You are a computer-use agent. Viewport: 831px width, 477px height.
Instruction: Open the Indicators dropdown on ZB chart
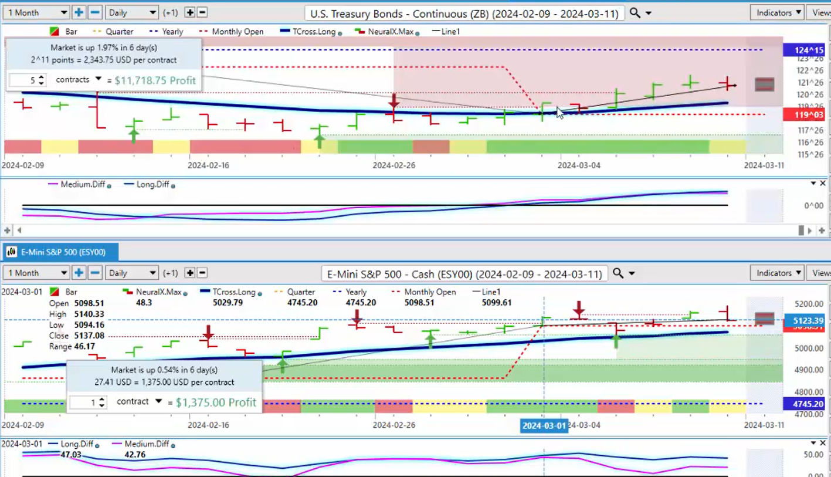click(778, 12)
